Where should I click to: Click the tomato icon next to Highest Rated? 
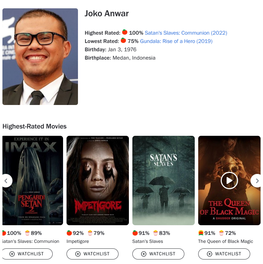pyautogui.click(x=125, y=32)
